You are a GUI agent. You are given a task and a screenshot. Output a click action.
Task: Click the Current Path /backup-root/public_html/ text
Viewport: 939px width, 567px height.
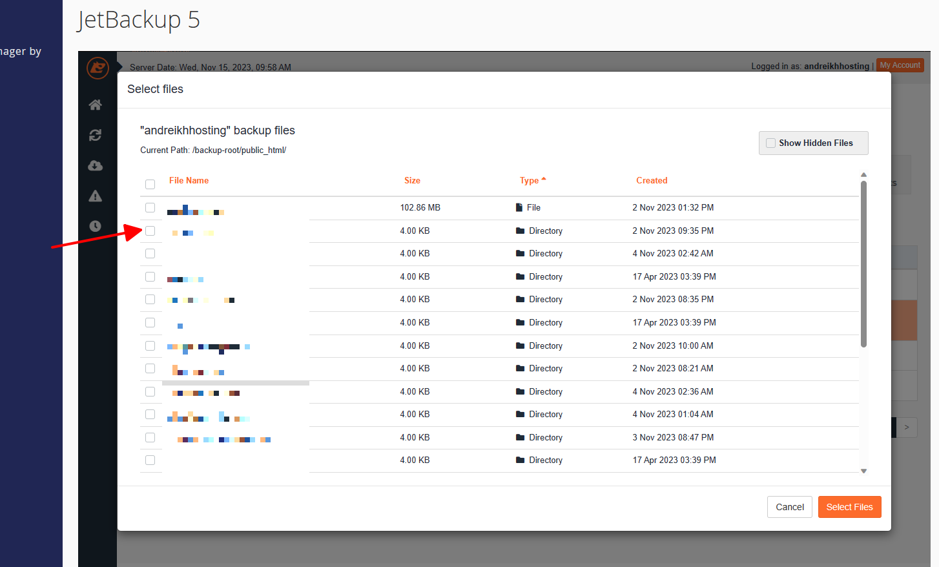(213, 150)
